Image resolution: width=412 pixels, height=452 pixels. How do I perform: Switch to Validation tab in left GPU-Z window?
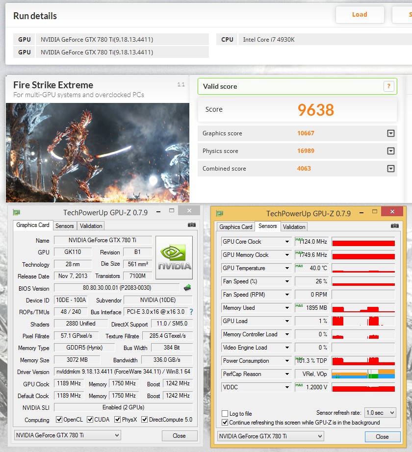coord(91,226)
